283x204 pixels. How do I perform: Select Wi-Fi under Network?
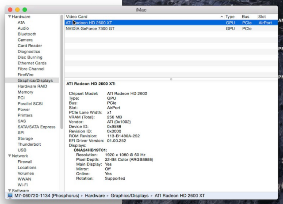click(x=23, y=185)
